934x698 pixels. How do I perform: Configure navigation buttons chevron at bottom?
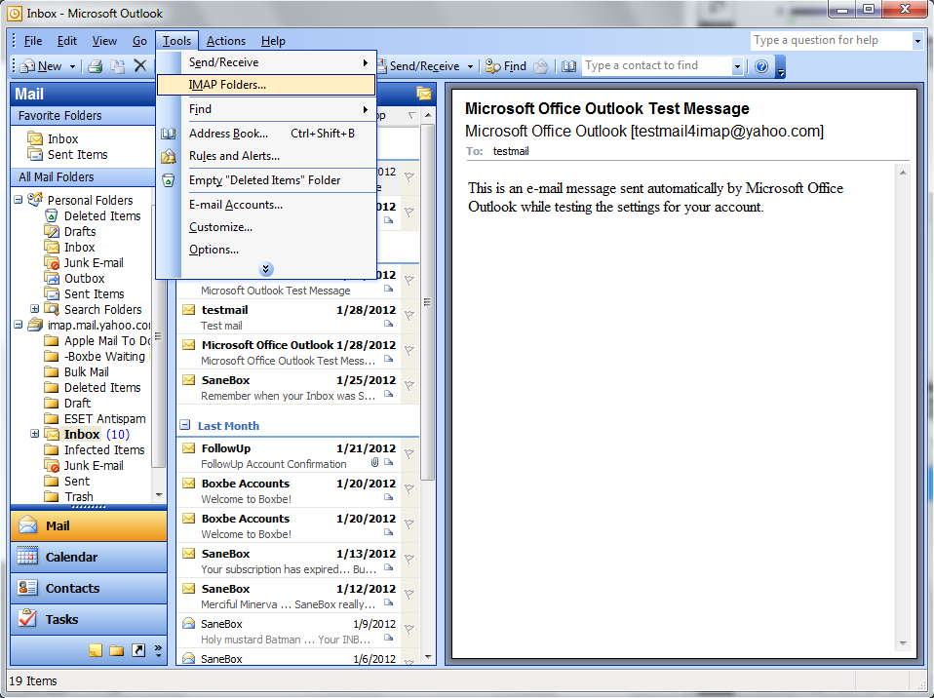159,650
